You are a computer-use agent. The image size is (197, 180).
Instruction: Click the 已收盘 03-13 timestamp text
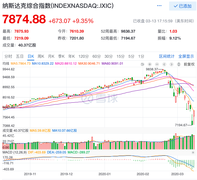163,21
